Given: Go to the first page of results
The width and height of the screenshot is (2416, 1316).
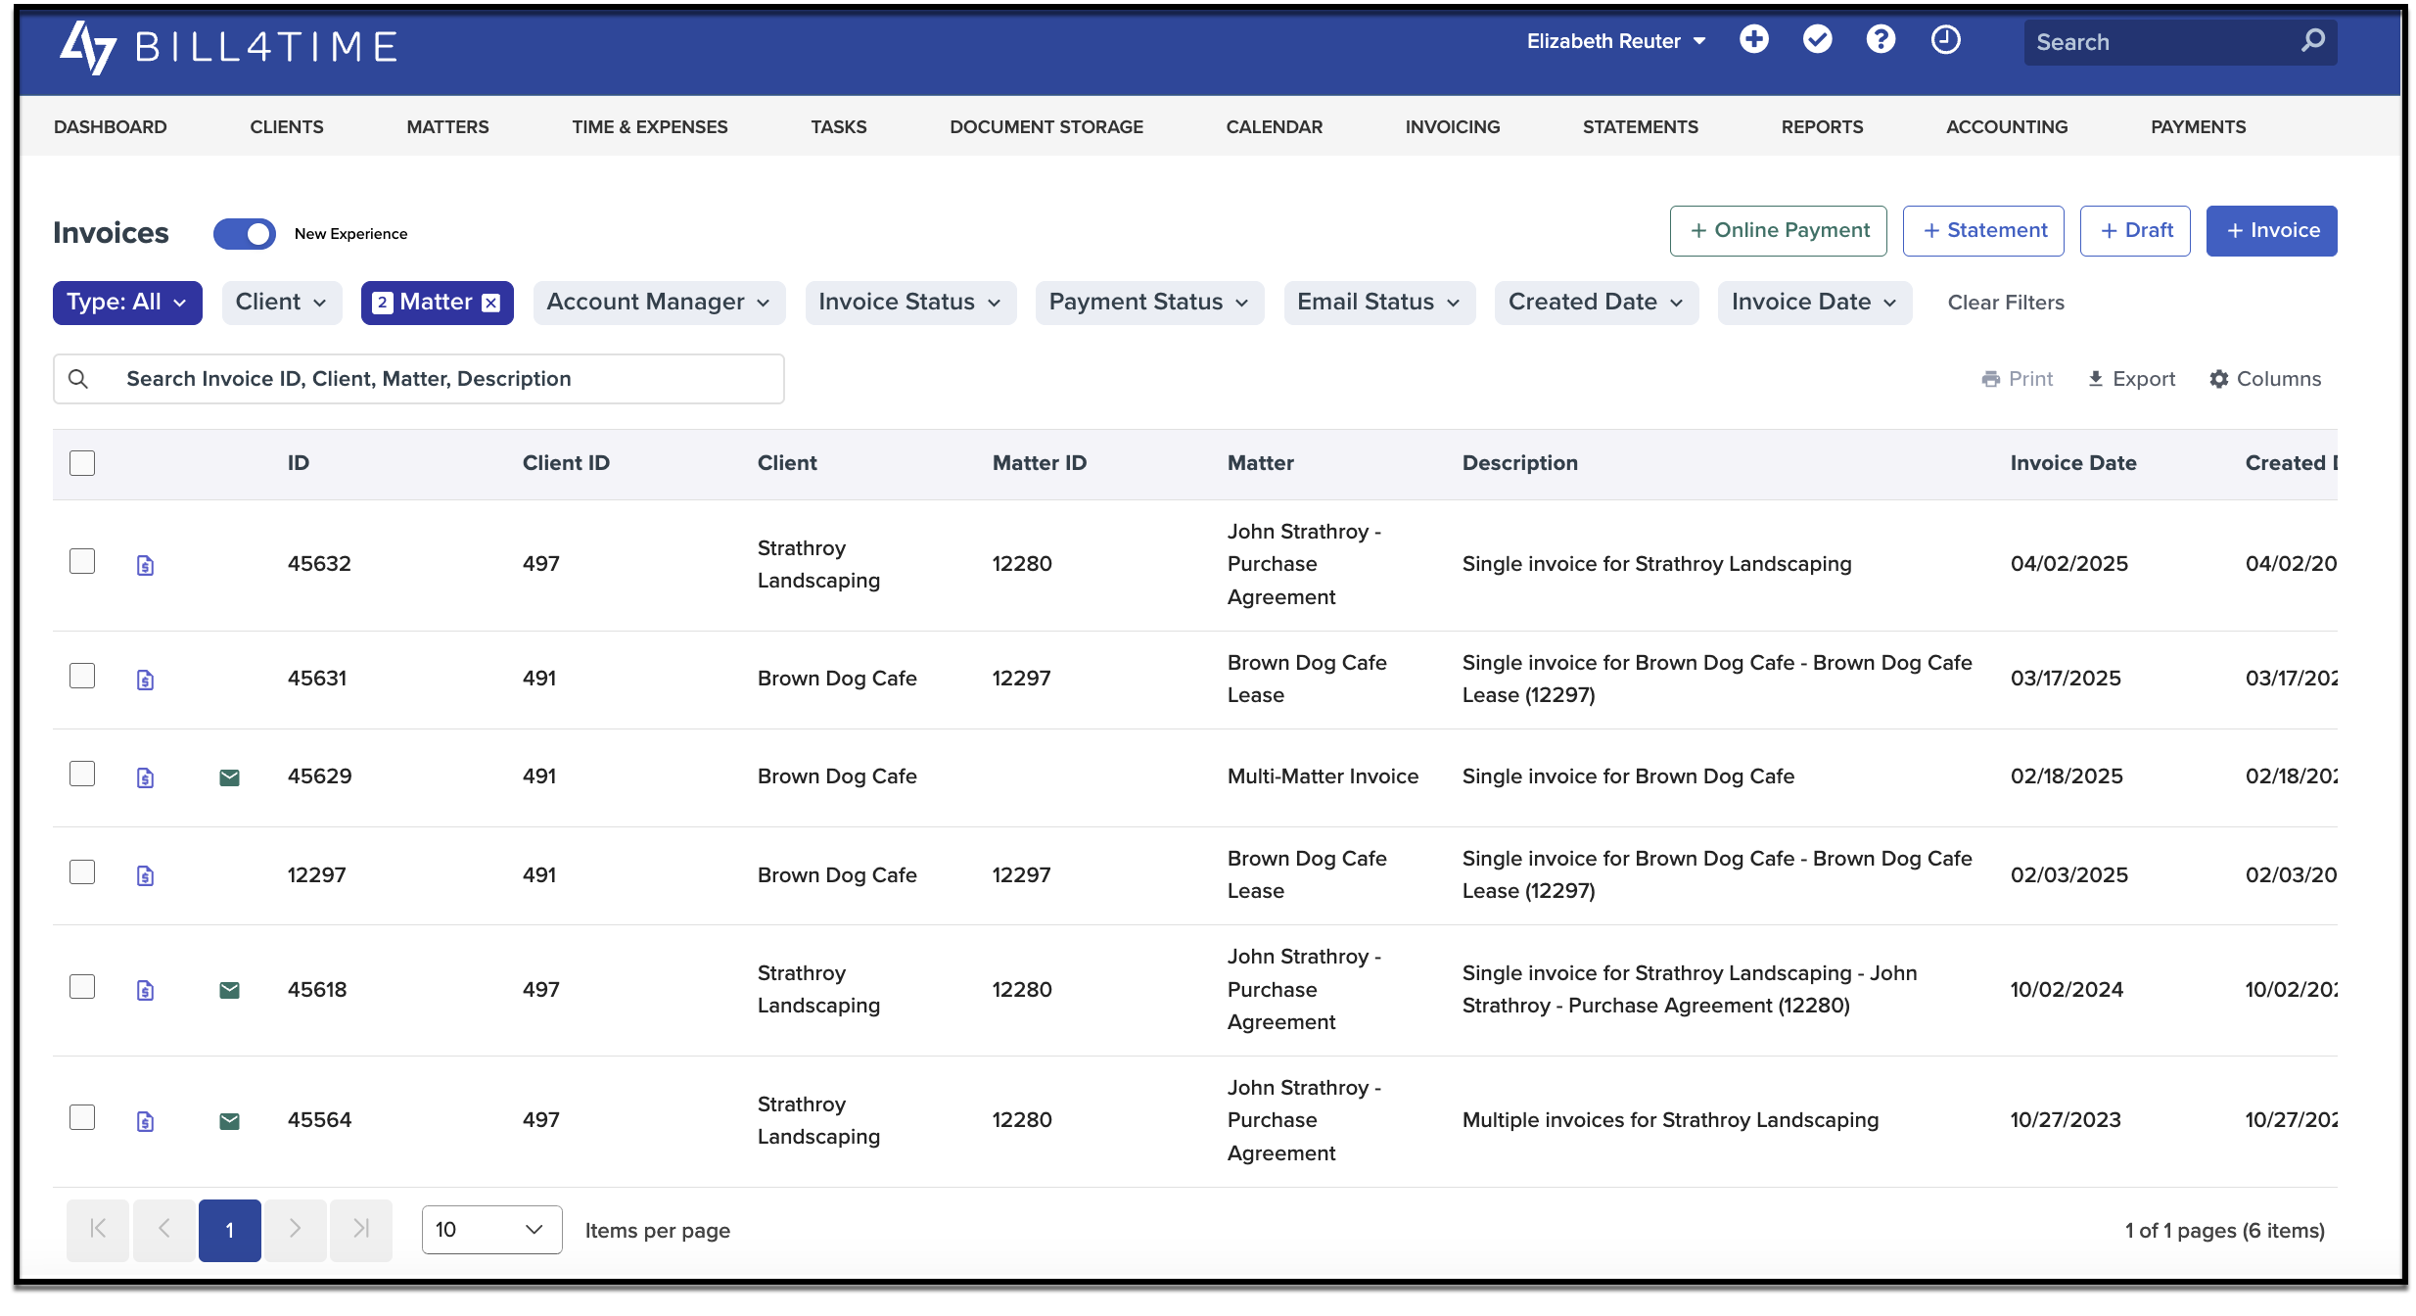Looking at the screenshot, I should click(x=98, y=1230).
